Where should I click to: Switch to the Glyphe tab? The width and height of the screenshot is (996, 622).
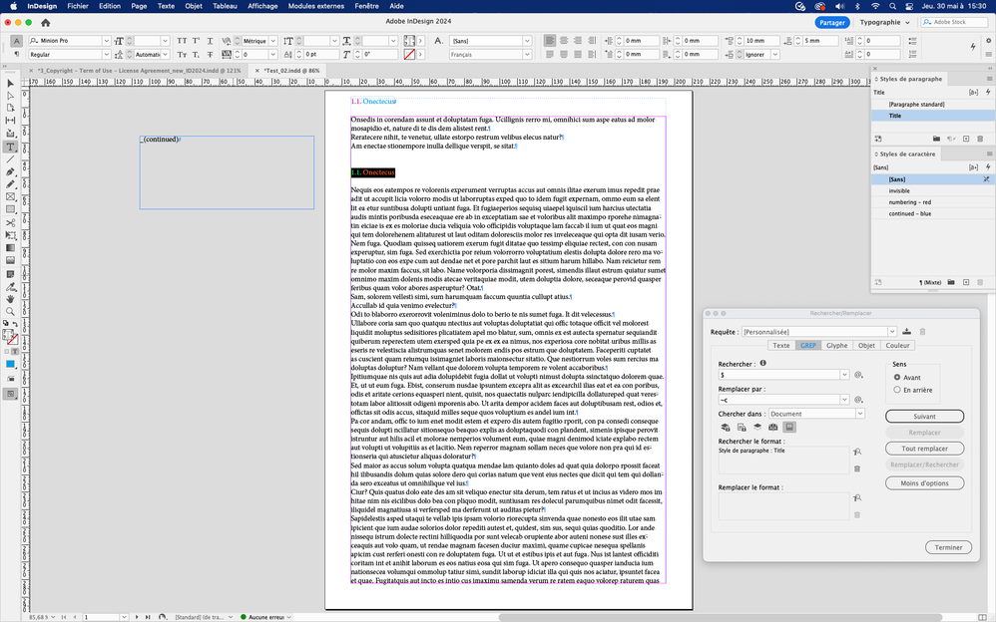coord(836,346)
